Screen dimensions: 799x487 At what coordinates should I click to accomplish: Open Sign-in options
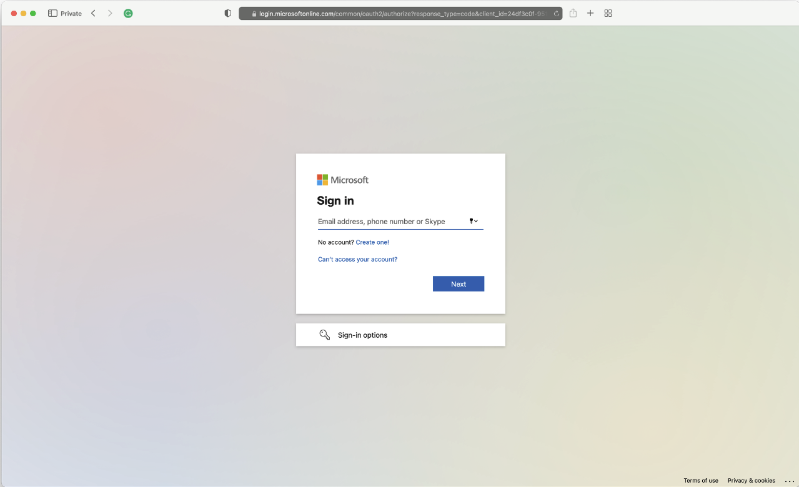(400, 335)
